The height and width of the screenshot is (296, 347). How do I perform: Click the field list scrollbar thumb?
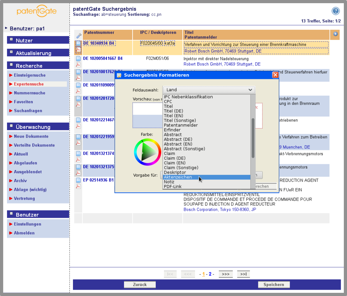point(253,138)
